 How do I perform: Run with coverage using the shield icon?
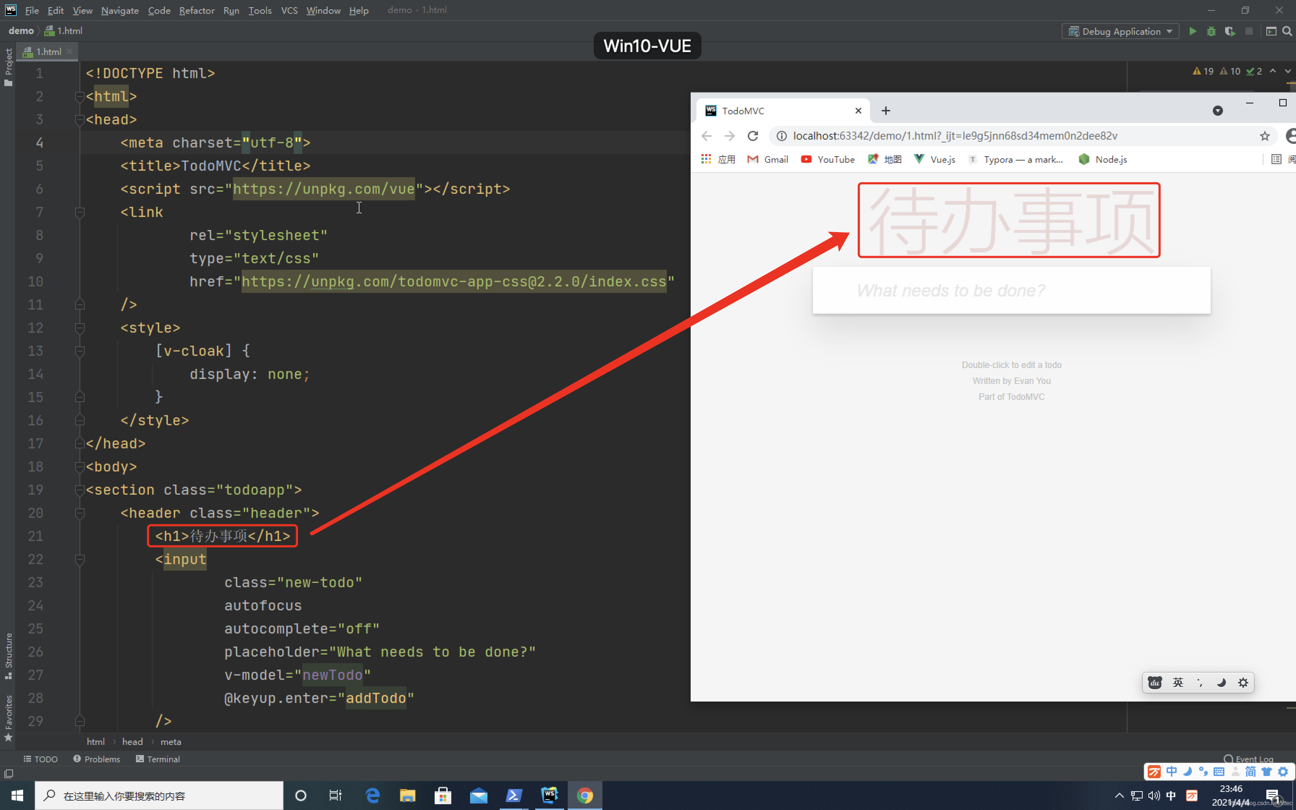(1229, 31)
